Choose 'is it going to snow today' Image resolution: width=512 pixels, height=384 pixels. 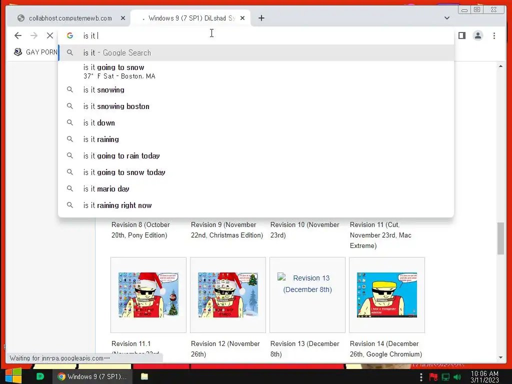tap(256, 172)
